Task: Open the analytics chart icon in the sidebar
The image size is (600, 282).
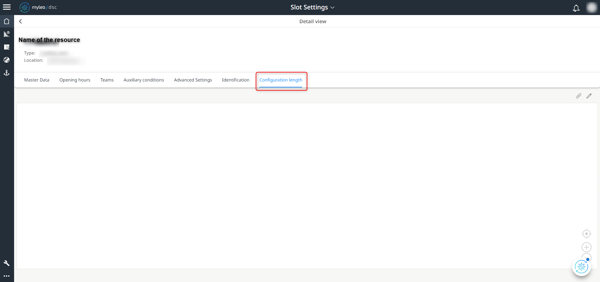Action: pos(7,34)
